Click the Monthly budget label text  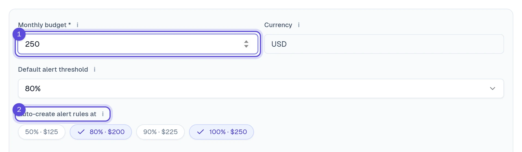click(44, 25)
